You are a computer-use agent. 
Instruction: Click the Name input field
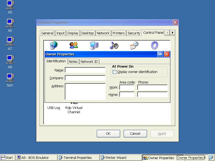coord(85,70)
